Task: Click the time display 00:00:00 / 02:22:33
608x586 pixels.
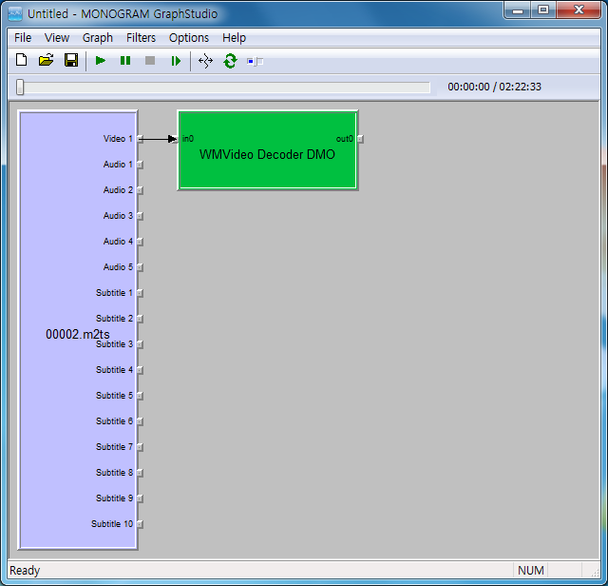Action: 494,87
